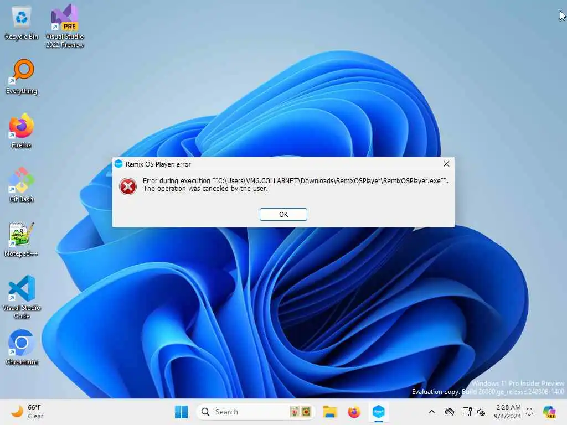Show hidden system tray icons
This screenshot has height=425, width=567.
(x=432, y=412)
